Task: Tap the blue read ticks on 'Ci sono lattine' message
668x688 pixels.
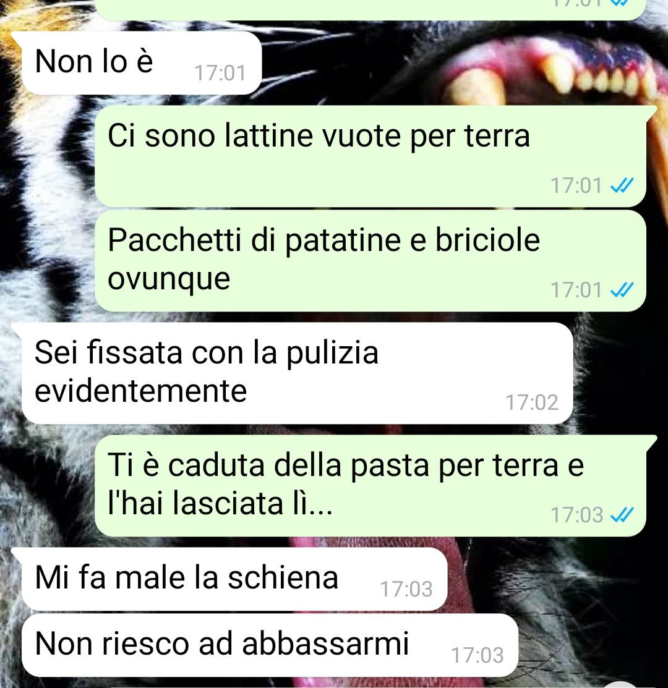Action: click(x=622, y=185)
